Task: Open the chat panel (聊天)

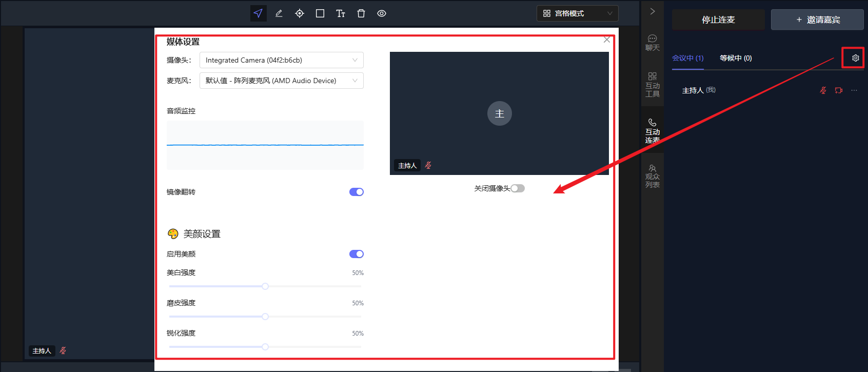Action: (x=652, y=43)
